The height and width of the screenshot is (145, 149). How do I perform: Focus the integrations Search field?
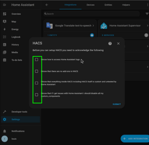click(x=92, y=14)
